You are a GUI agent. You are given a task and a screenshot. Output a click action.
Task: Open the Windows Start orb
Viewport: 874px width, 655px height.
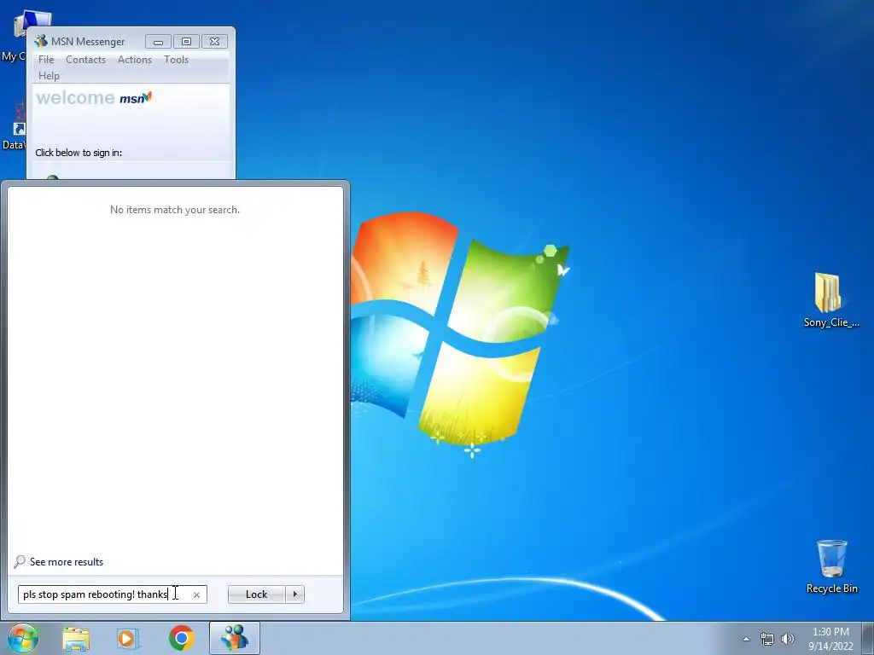(x=22, y=638)
